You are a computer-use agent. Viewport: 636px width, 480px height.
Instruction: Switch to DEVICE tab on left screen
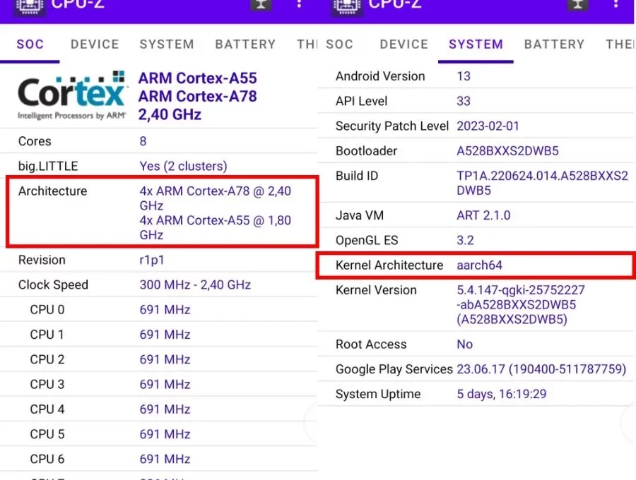point(95,44)
